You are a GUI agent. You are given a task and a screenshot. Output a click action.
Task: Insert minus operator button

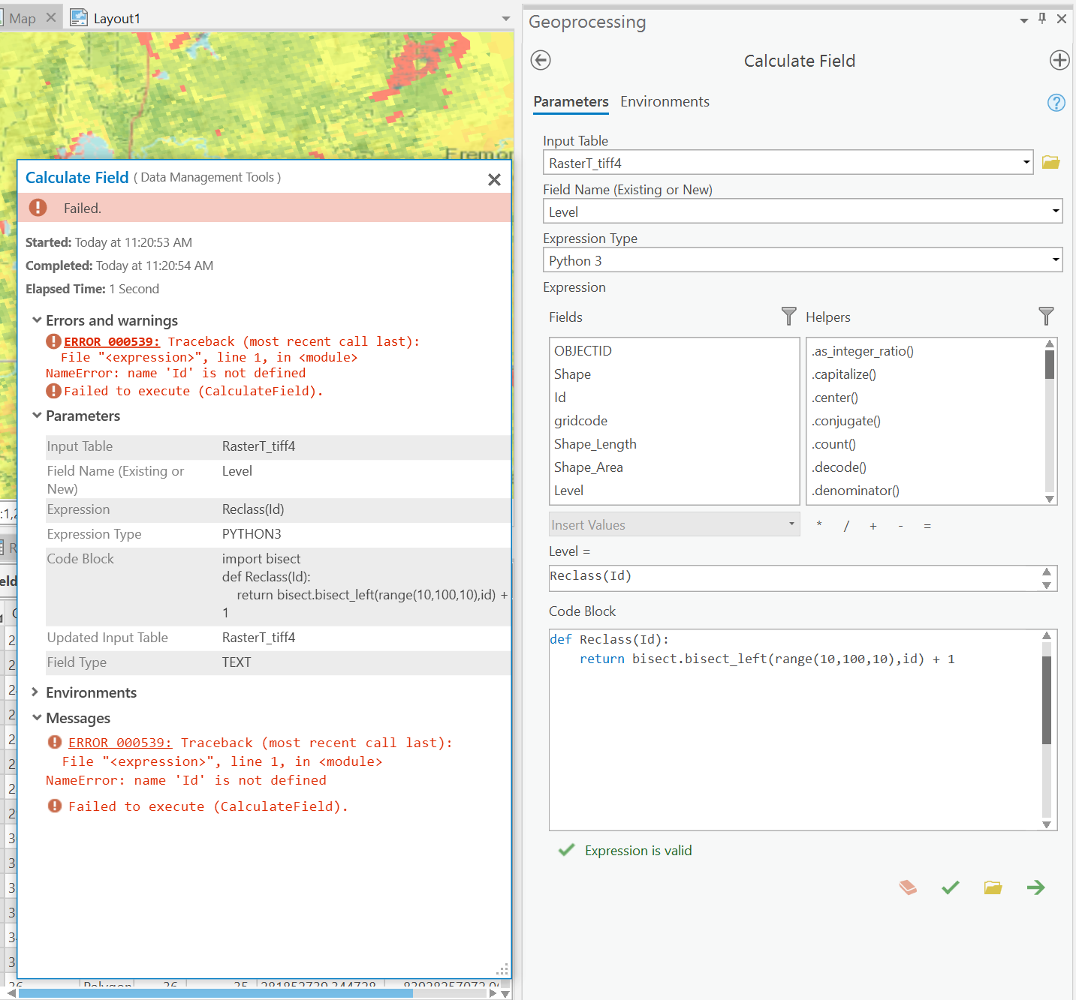click(900, 526)
